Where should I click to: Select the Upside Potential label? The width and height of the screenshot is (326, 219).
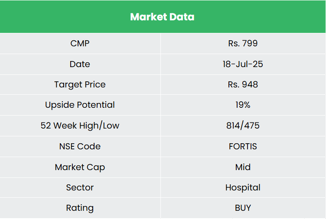pyautogui.click(x=80, y=105)
